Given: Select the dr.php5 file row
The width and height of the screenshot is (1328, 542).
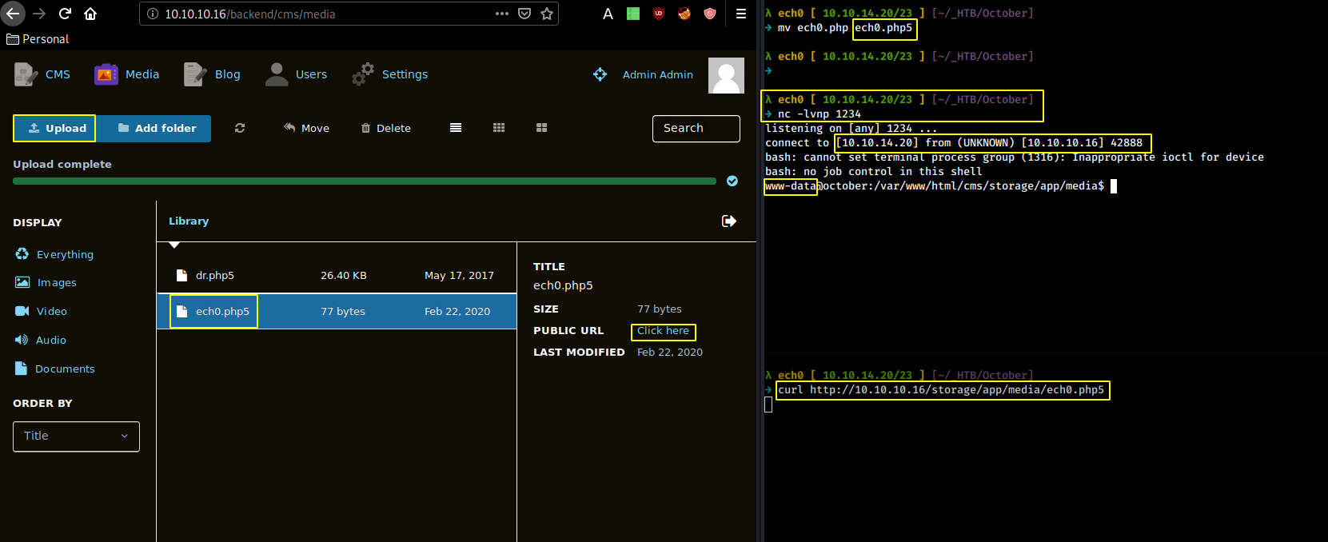Looking at the screenshot, I should (337, 276).
